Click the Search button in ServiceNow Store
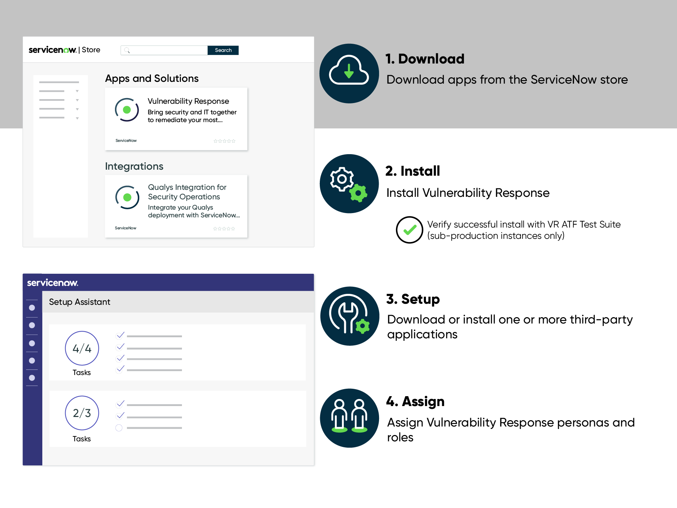This screenshot has height=508, width=677. coord(223,50)
